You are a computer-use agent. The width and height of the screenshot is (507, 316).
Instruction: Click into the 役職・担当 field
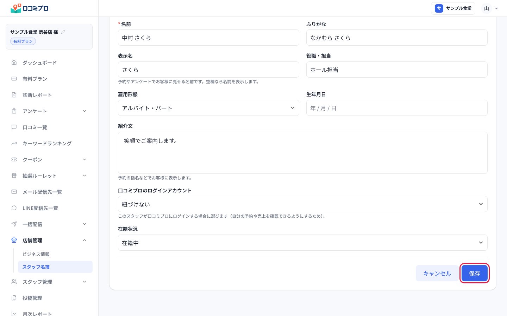pyautogui.click(x=397, y=70)
